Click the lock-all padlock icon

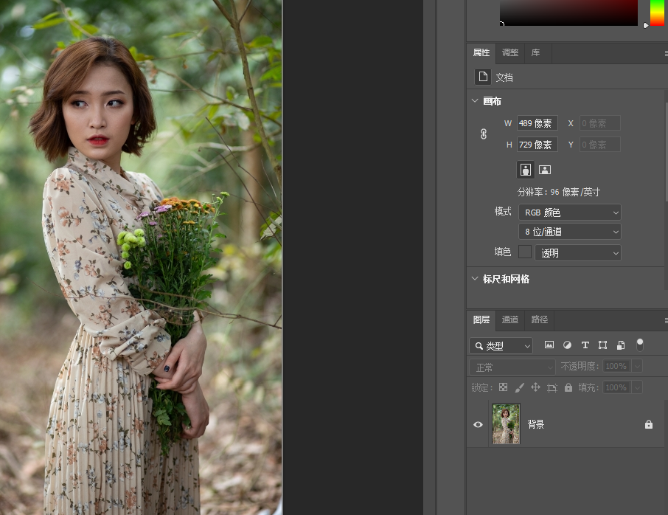point(568,387)
